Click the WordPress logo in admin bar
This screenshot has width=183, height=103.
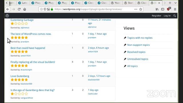coord(7,15)
